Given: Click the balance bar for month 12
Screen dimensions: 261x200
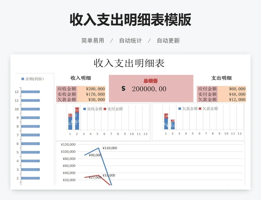Looking at the screenshot, I should (x=30, y=92).
